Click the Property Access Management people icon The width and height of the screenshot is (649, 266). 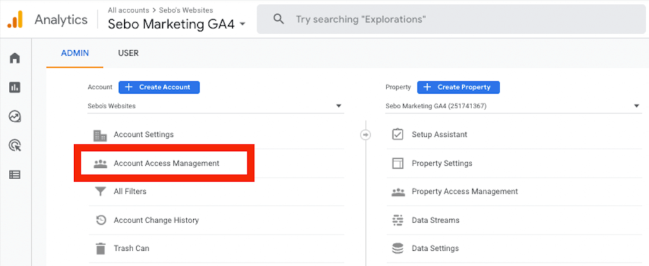click(398, 192)
